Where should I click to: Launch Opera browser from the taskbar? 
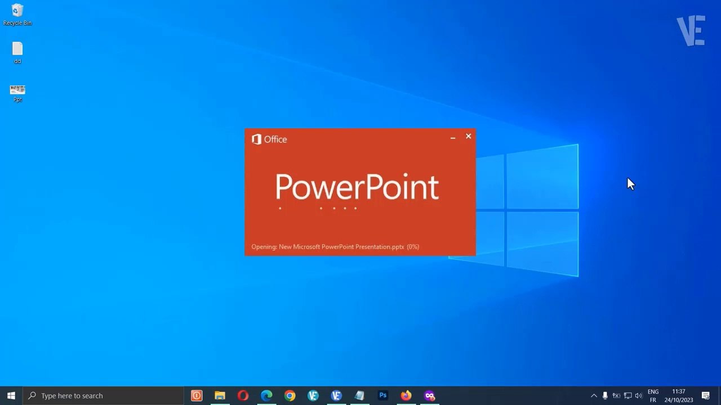[243, 395]
